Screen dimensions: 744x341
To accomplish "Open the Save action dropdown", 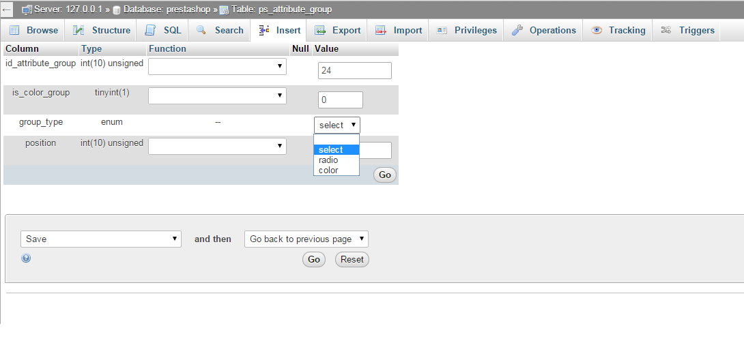I will coord(101,239).
